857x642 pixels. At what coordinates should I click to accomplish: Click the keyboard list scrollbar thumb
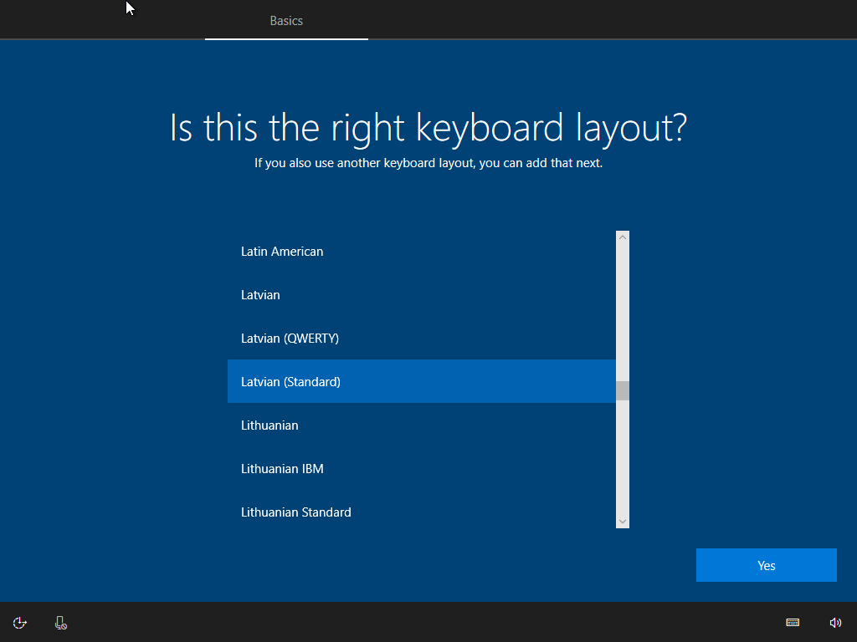622,390
